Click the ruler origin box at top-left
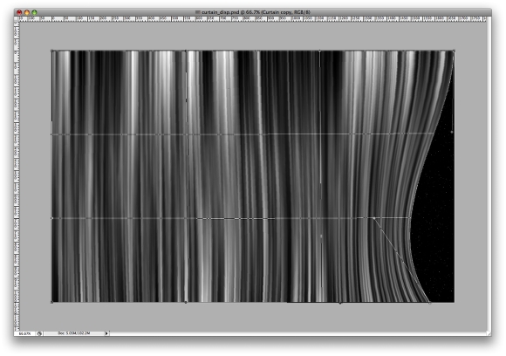Image resolution: width=506 pixels, height=356 pixels. (x=17, y=19)
